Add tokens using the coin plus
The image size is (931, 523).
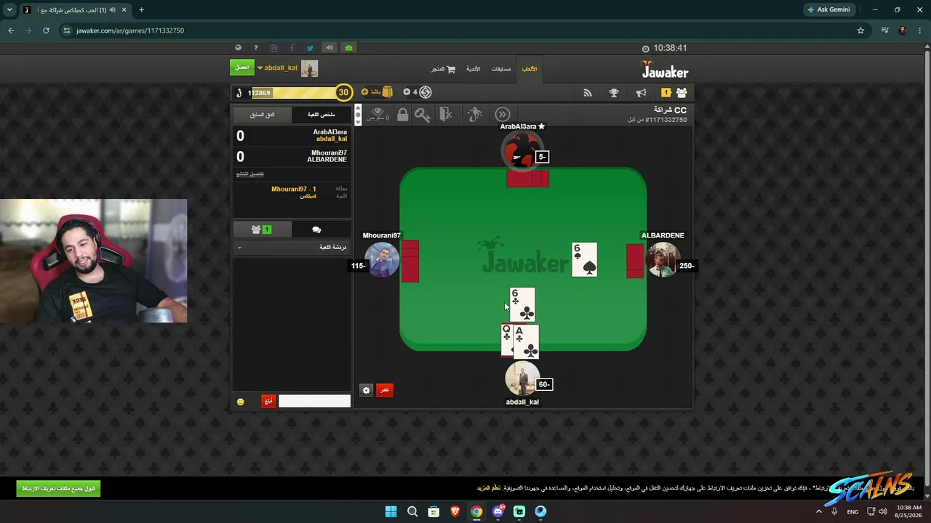coord(407,92)
